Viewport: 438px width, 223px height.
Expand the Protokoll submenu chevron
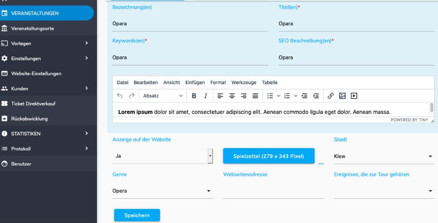pos(86,149)
